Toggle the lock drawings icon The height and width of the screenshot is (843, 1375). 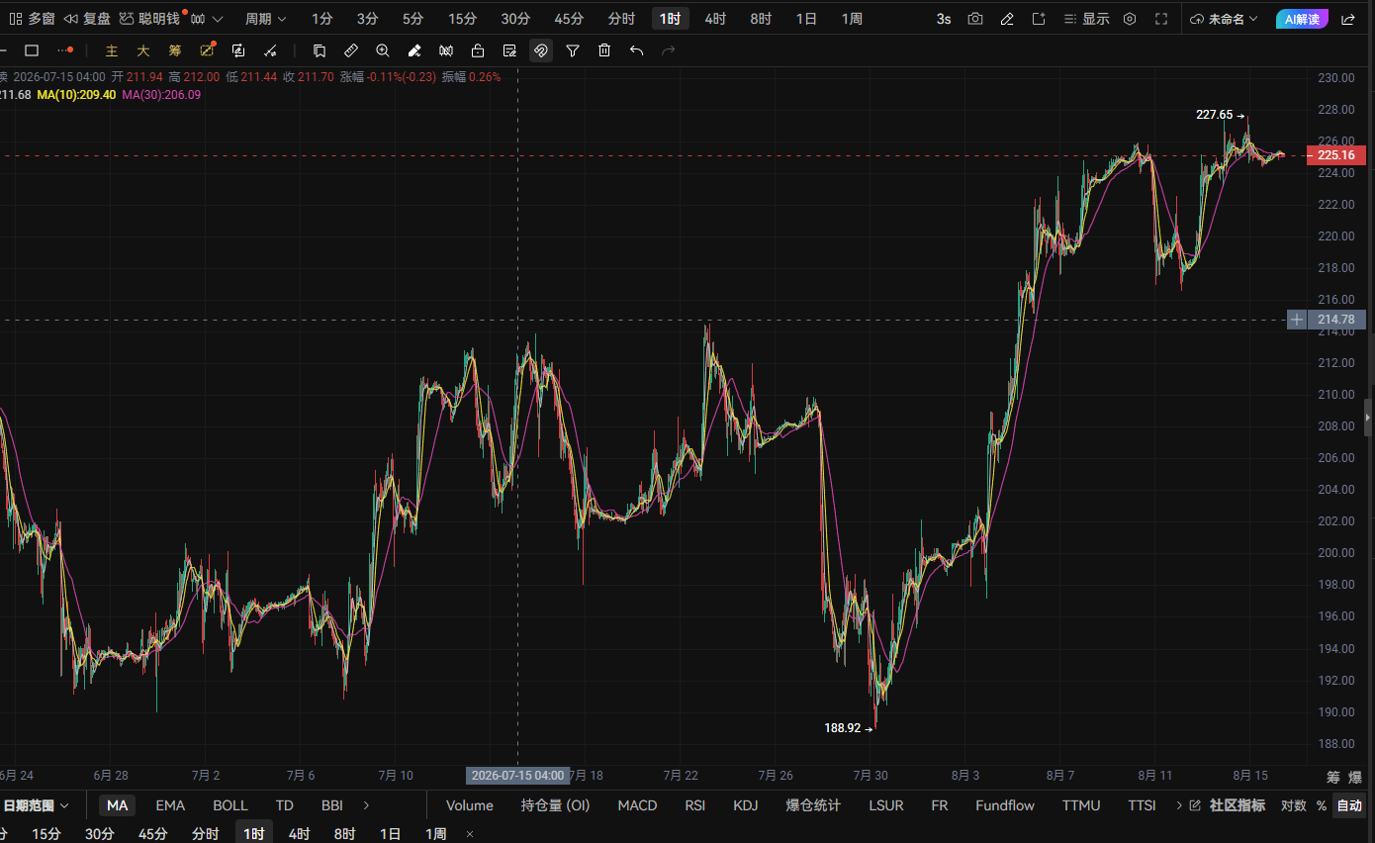click(x=478, y=50)
